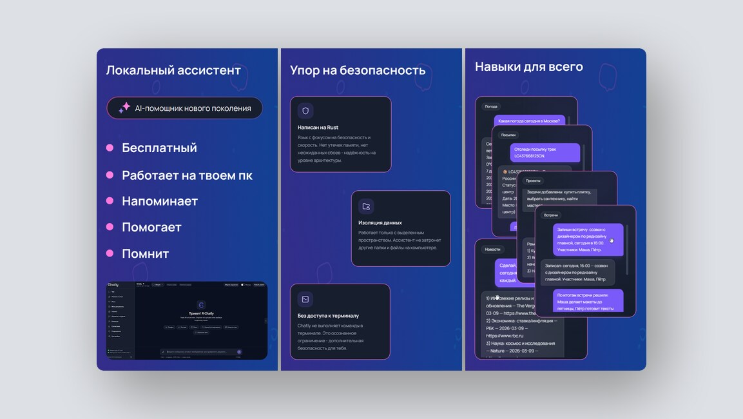Image resolution: width=743 pixels, height=419 pixels.
Task: Click the AI-помощник нового поколения pill button
Action: click(185, 108)
